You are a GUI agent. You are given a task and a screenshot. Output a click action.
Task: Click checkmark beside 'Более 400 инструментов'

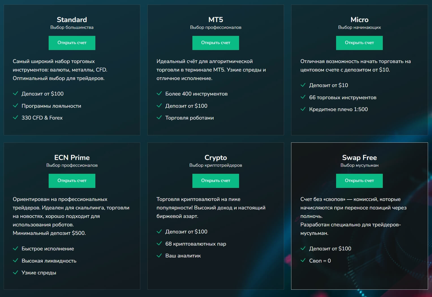[x=159, y=93]
